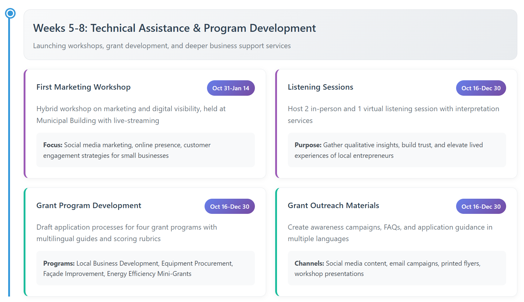Click the 'Host 2 in-person' description text

[x=393, y=114]
